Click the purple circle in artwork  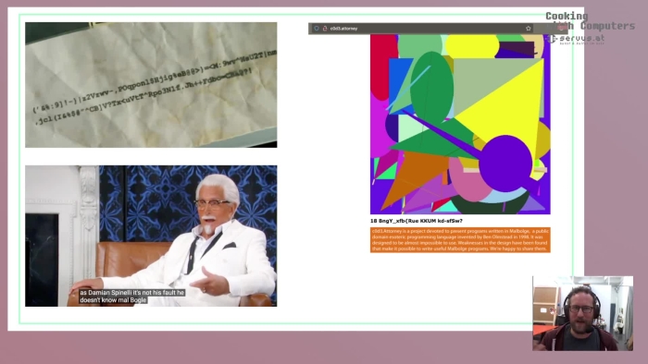click(505, 164)
